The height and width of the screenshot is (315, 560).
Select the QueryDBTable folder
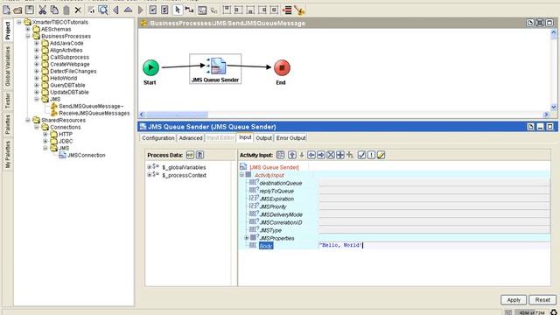click(x=67, y=86)
